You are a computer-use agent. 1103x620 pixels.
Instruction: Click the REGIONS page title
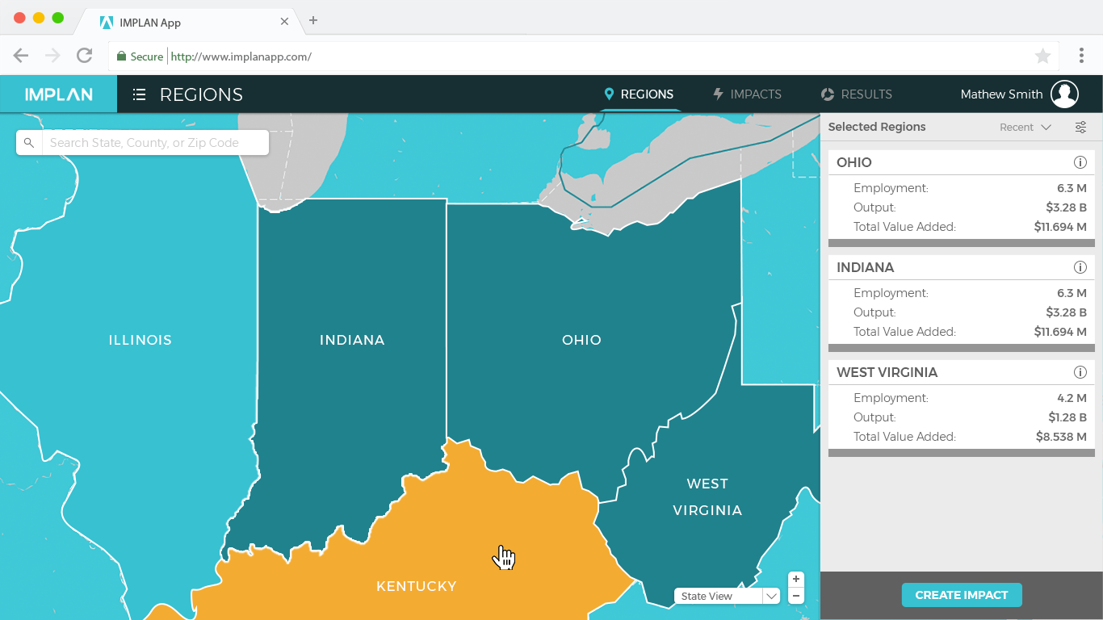click(201, 94)
